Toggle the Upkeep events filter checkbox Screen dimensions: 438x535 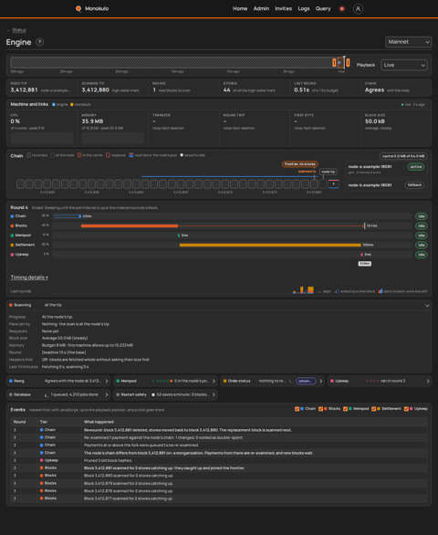click(x=406, y=409)
